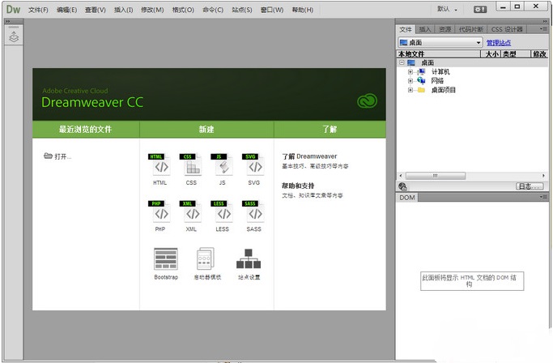
Task: Open the 桌面 site dropdown
Action: click(440, 42)
